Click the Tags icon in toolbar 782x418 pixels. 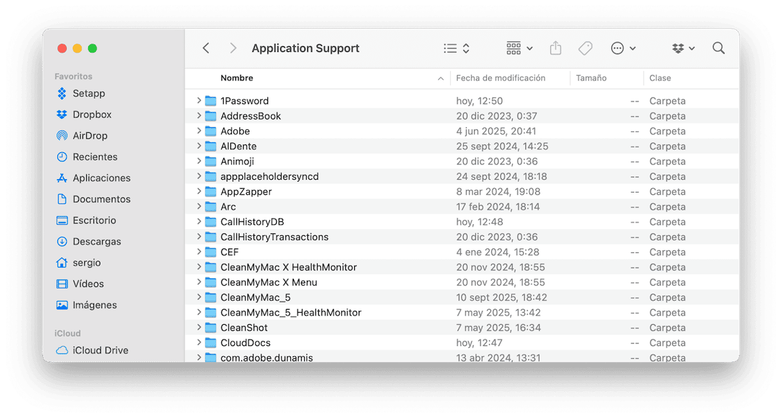[x=585, y=48]
